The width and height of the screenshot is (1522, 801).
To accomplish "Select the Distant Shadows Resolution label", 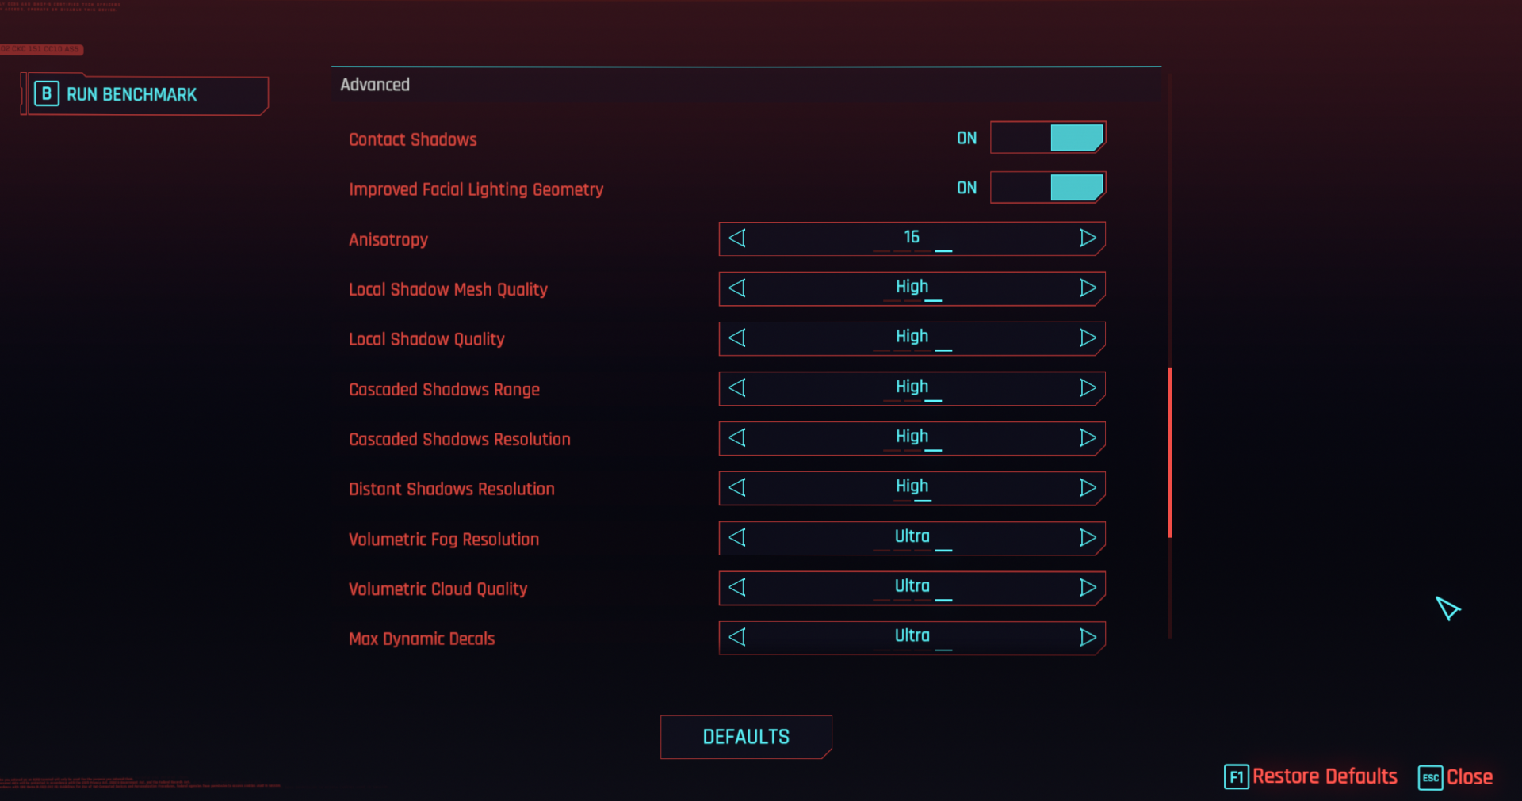I will (452, 489).
